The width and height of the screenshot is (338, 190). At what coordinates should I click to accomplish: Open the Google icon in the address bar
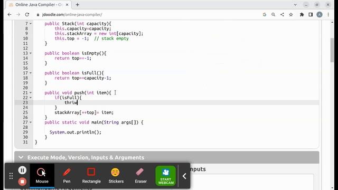[265, 14]
